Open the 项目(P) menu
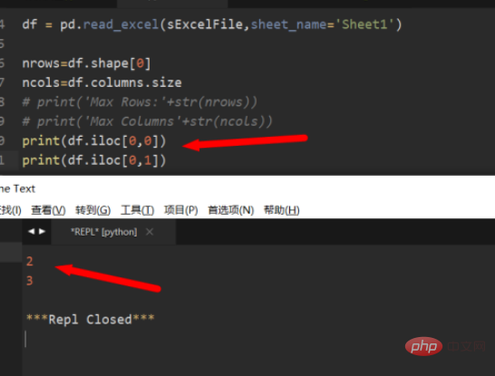 coord(181,210)
